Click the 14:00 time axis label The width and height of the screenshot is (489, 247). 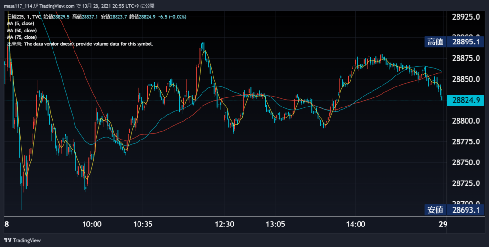pyautogui.click(x=355, y=224)
